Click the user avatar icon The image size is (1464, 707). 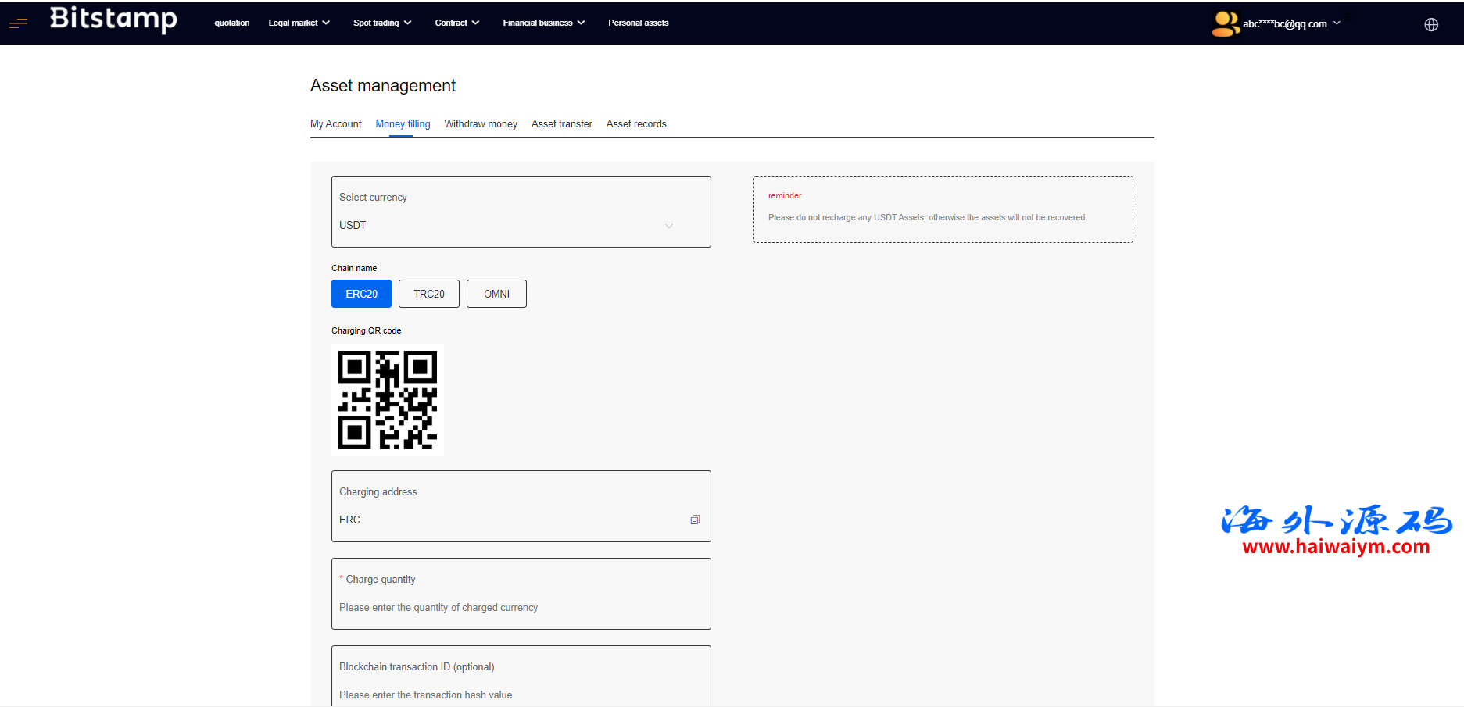(x=1225, y=23)
